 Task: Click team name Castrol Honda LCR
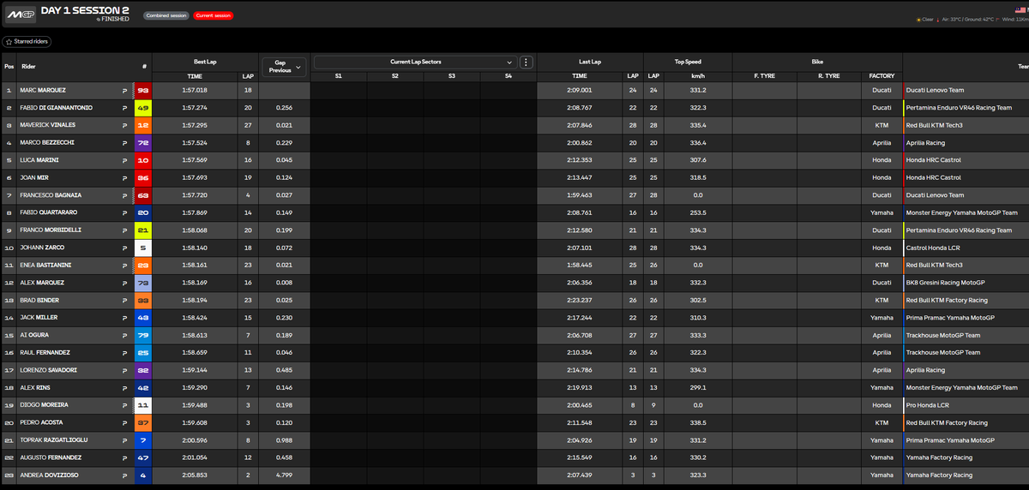click(x=931, y=248)
